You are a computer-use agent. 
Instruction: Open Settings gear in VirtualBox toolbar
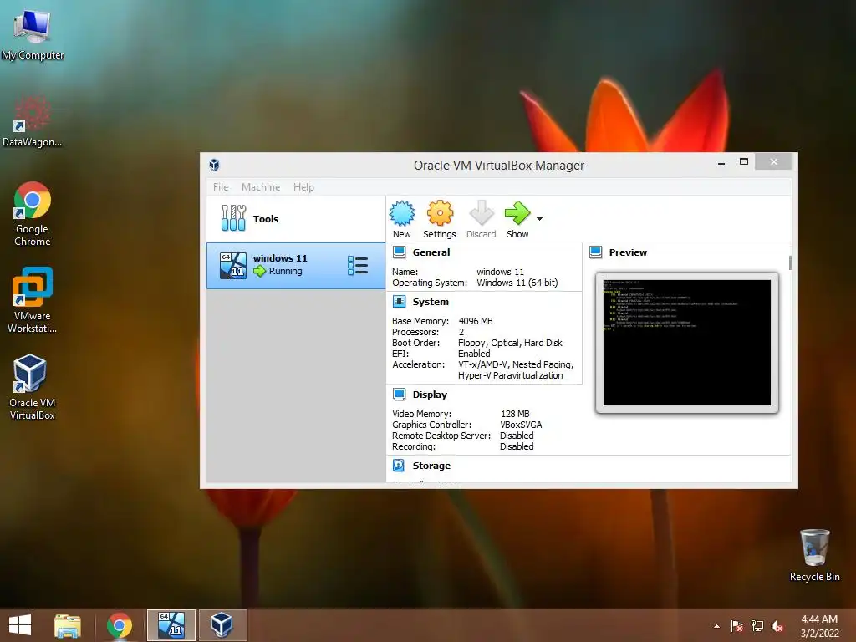click(440, 213)
